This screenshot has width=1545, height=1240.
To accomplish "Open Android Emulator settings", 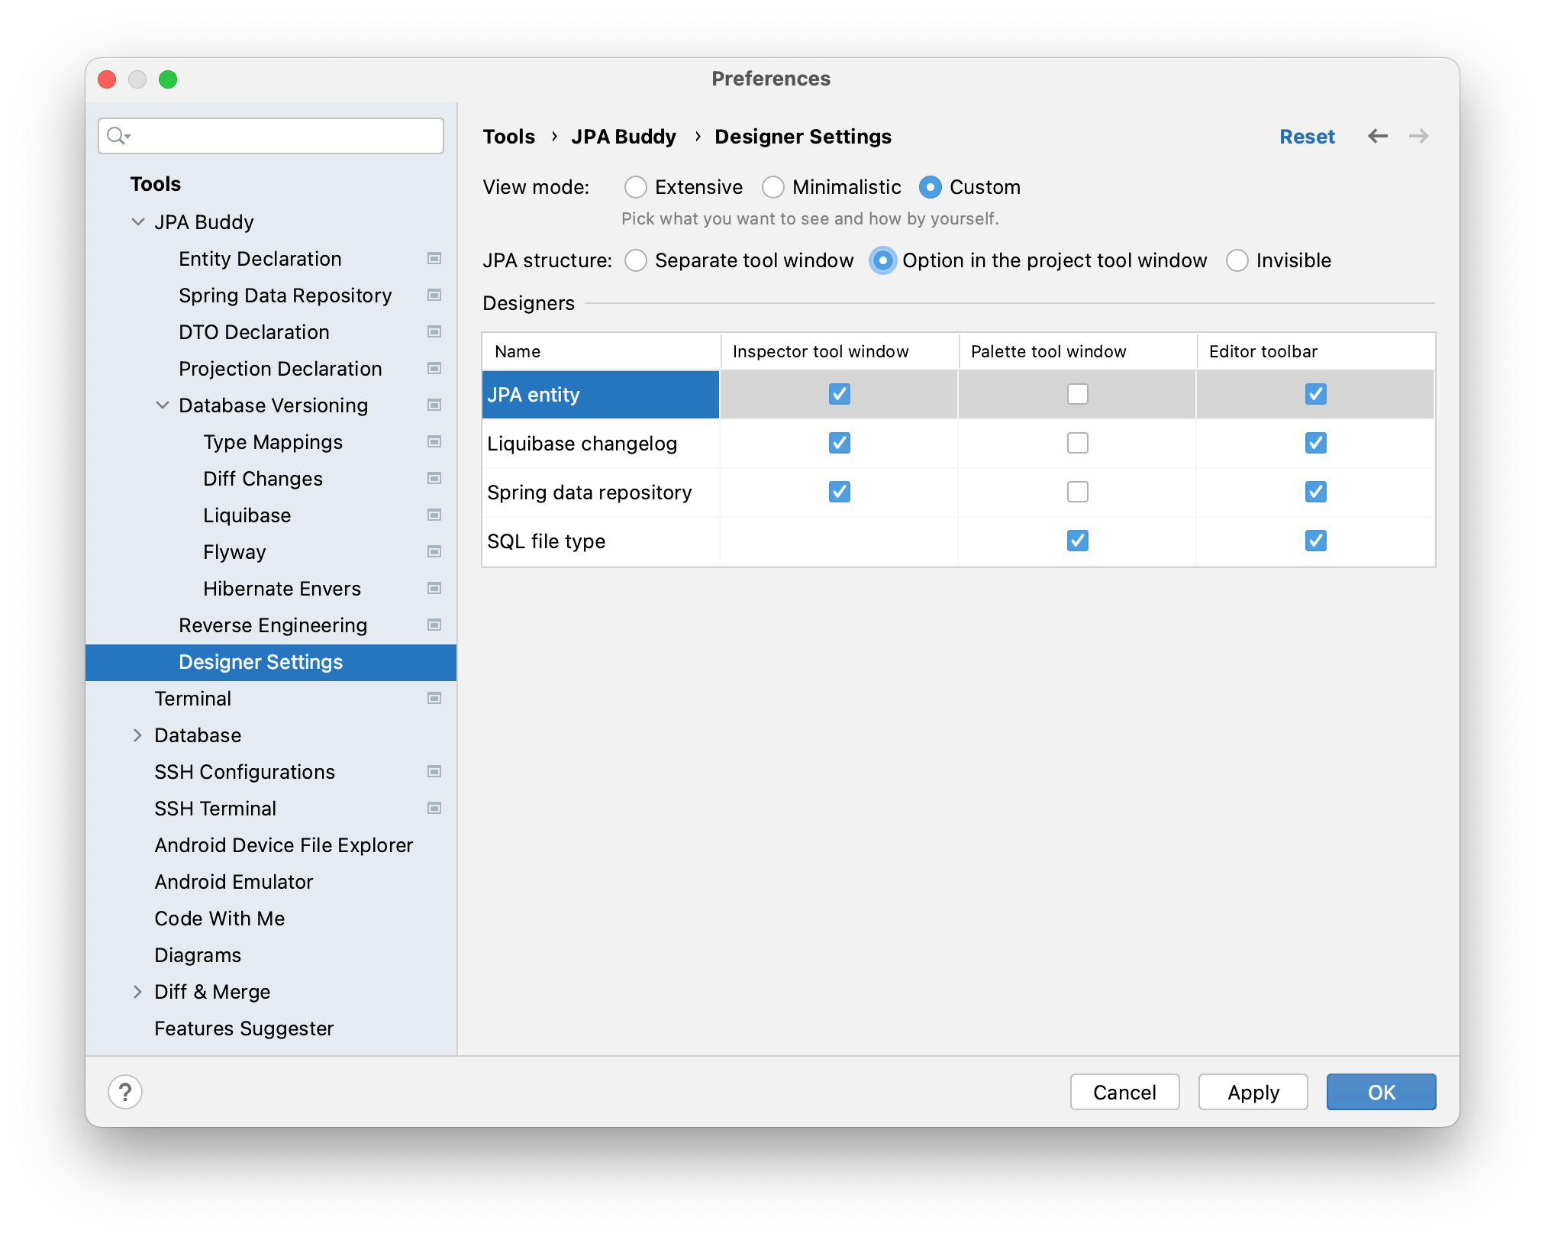I will click(234, 882).
